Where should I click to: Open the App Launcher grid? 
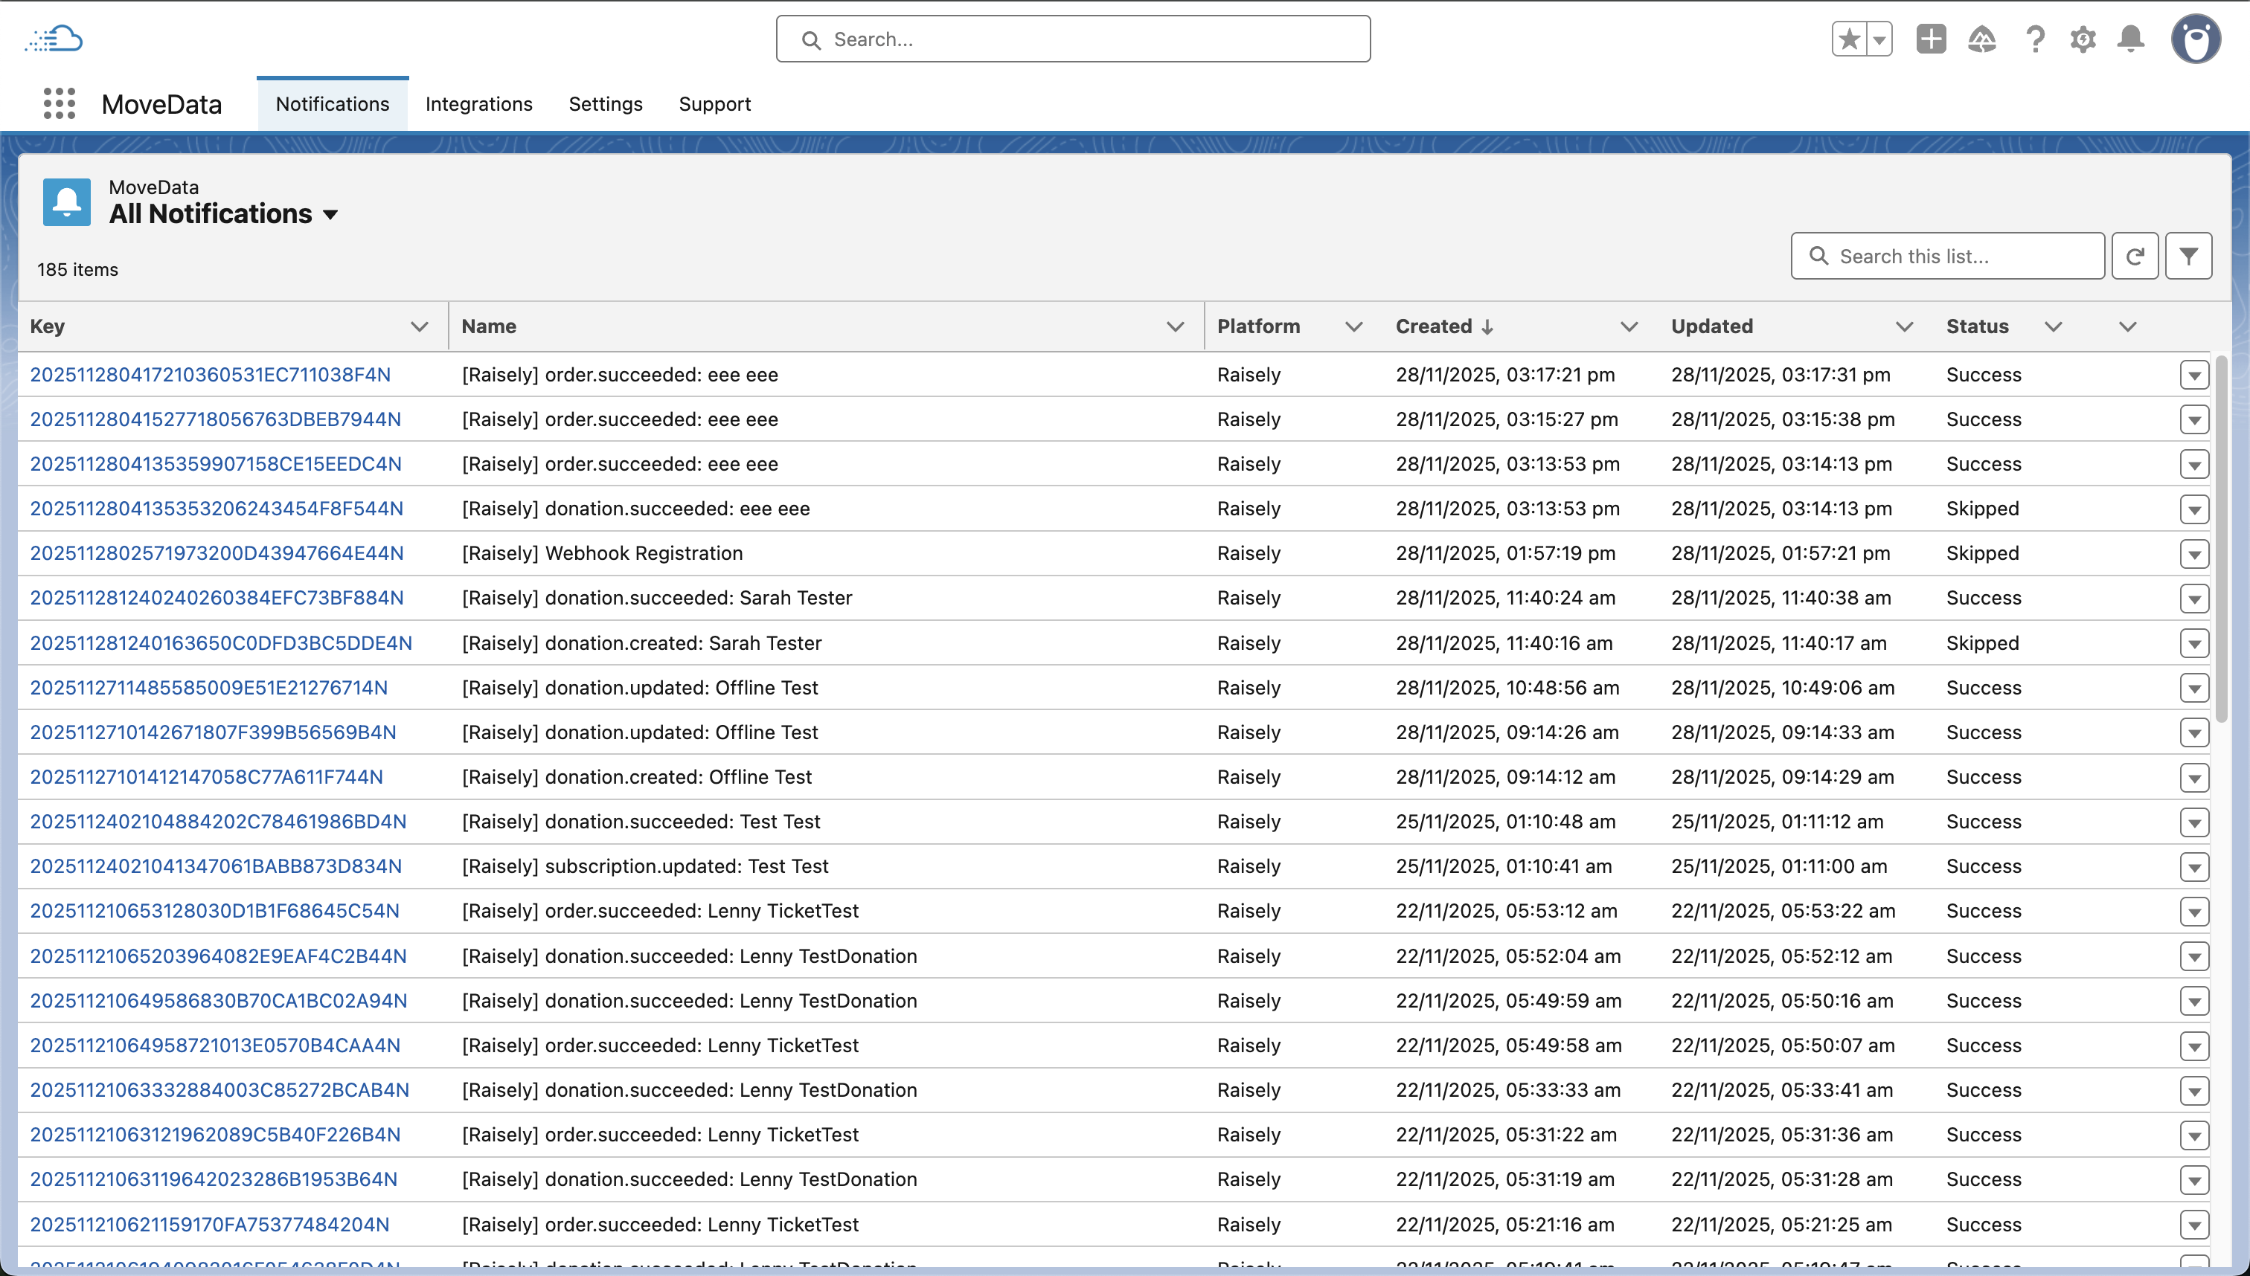pyautogui.click(x=59, y=103)
